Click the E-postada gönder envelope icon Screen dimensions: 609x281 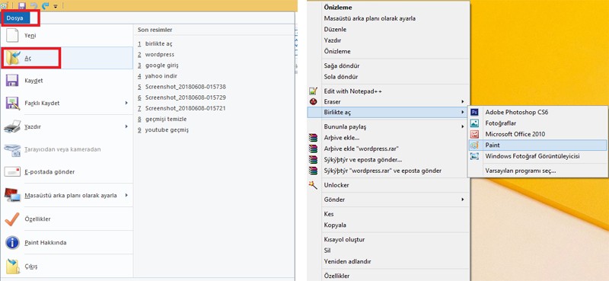(x=12, y=171)
